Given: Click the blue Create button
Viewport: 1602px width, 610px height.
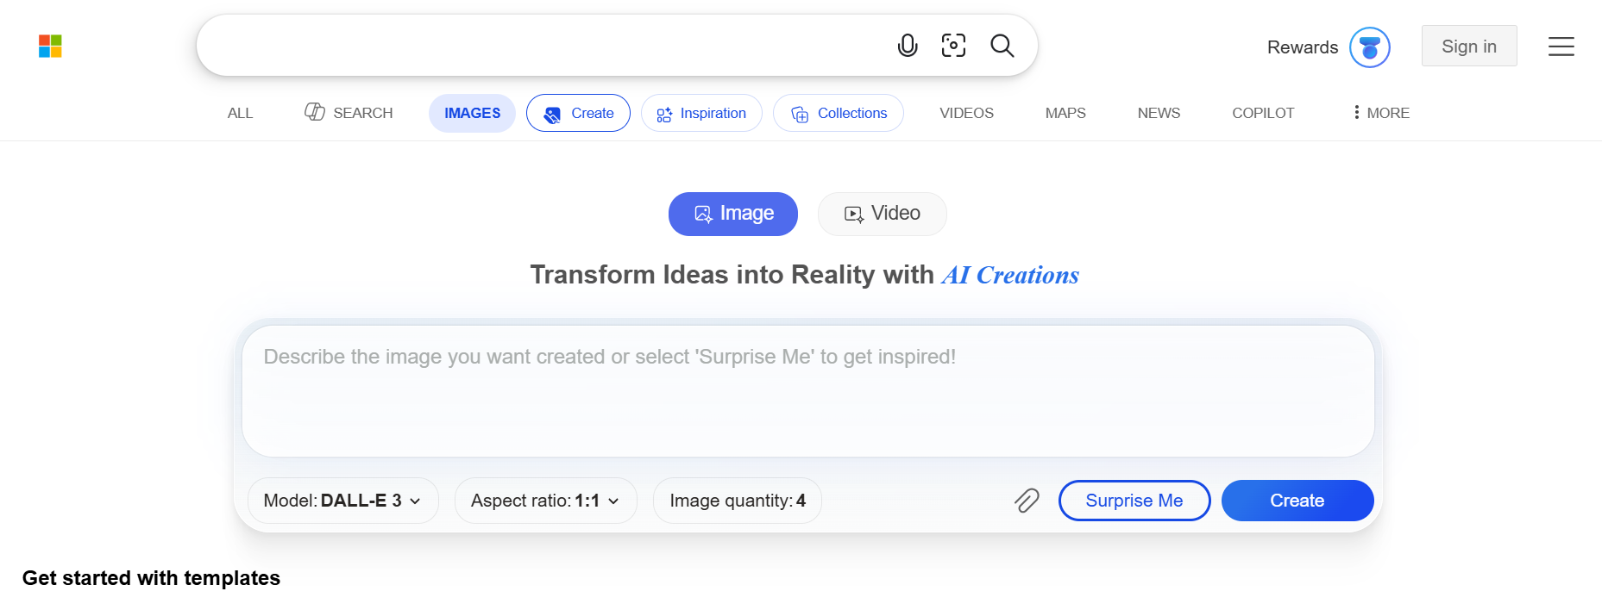Looking at the screenshot, I should 1297,501.
